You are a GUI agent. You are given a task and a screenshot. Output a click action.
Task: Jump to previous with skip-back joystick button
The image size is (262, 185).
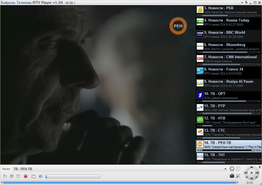click(x=246, y=173)
